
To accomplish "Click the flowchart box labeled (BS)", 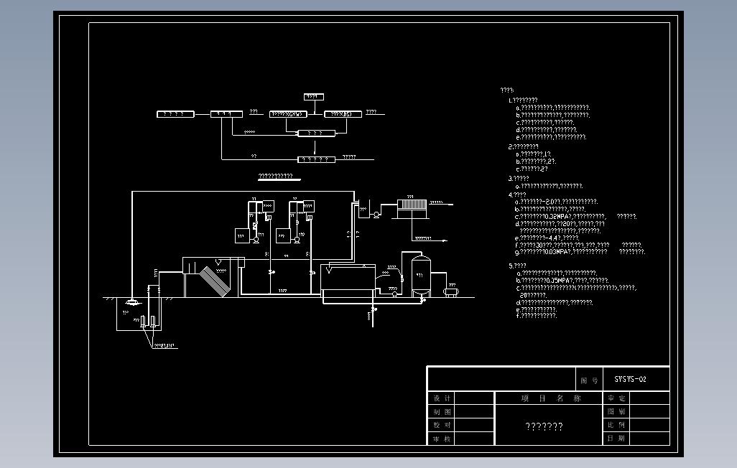I will pyautogui.click(x=343, y=114).
